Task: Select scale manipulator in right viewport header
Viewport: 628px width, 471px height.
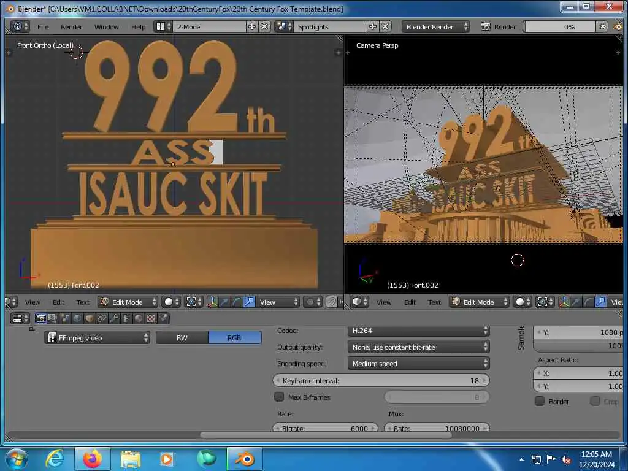Action: click(x=600, y=302)
